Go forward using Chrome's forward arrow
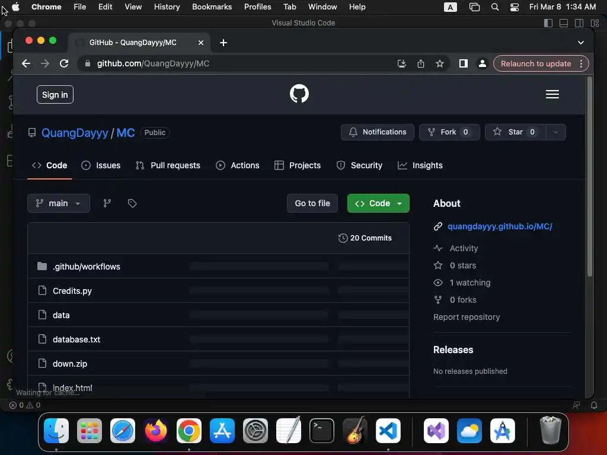The height and width of the screenshot is (455, 607). [x=45, y=63]
